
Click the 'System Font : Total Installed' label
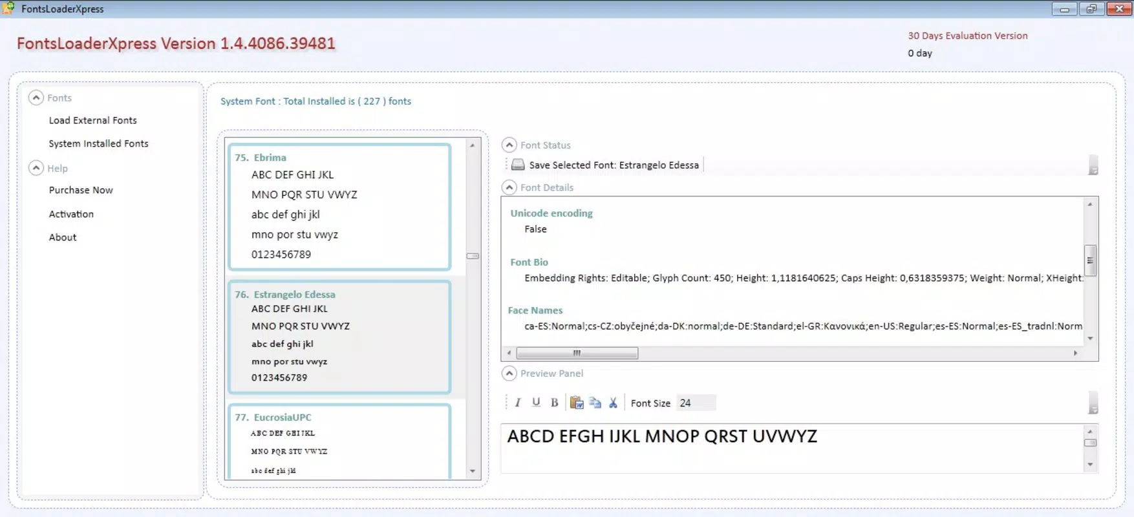[x=316, y=101]
